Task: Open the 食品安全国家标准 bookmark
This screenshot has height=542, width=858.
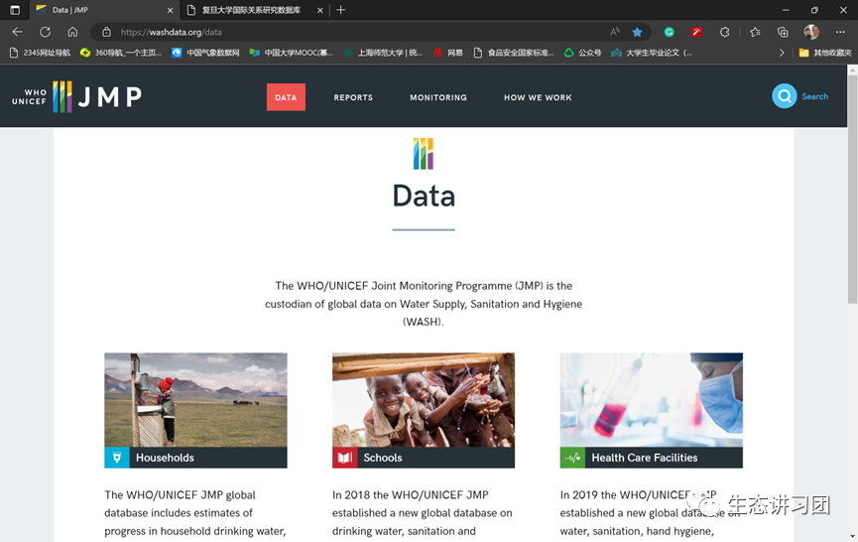Action: [x=514, y=53]
